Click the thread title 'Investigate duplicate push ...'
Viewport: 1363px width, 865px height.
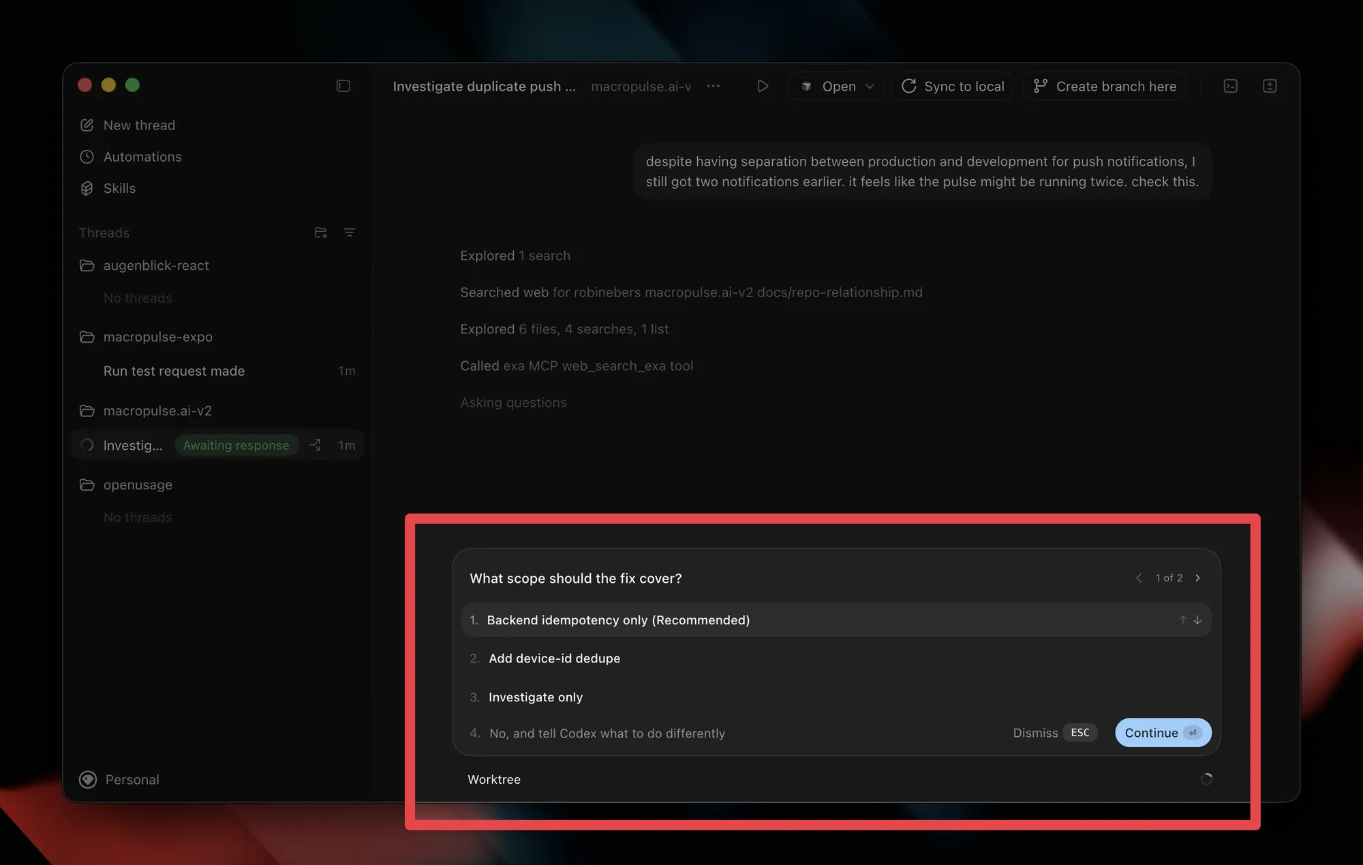tap(484, 87)
